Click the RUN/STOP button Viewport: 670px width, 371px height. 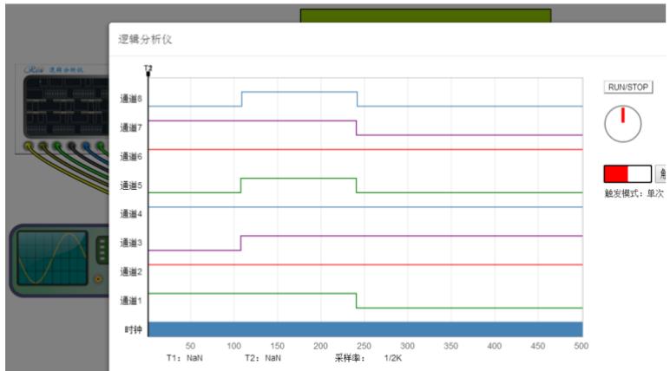pos(627,88)
